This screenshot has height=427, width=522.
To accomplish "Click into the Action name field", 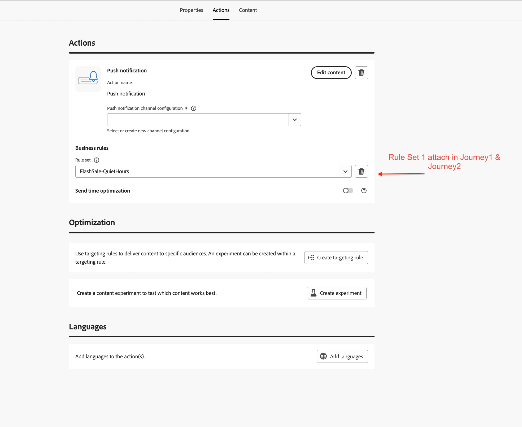I will coord(204,94).
